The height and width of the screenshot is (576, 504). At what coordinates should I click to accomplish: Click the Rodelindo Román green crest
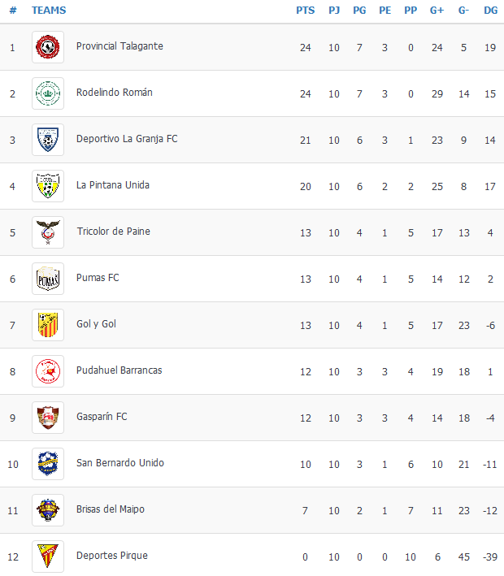click(48, 93)
